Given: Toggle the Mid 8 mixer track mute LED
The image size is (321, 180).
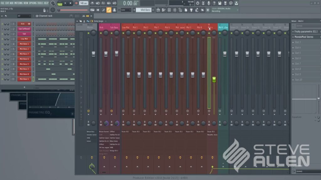Looking at the screenshot, I should [198, 33].
